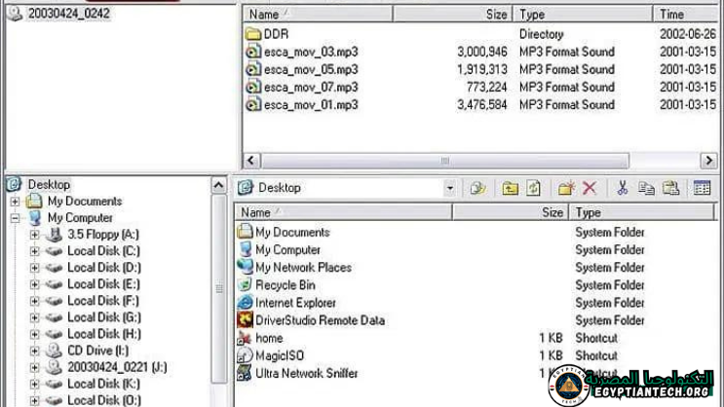This screenshot has width=724, height=407.
Task: Expand the Local Disk (E:) node
Action: (x=35, y=284)
